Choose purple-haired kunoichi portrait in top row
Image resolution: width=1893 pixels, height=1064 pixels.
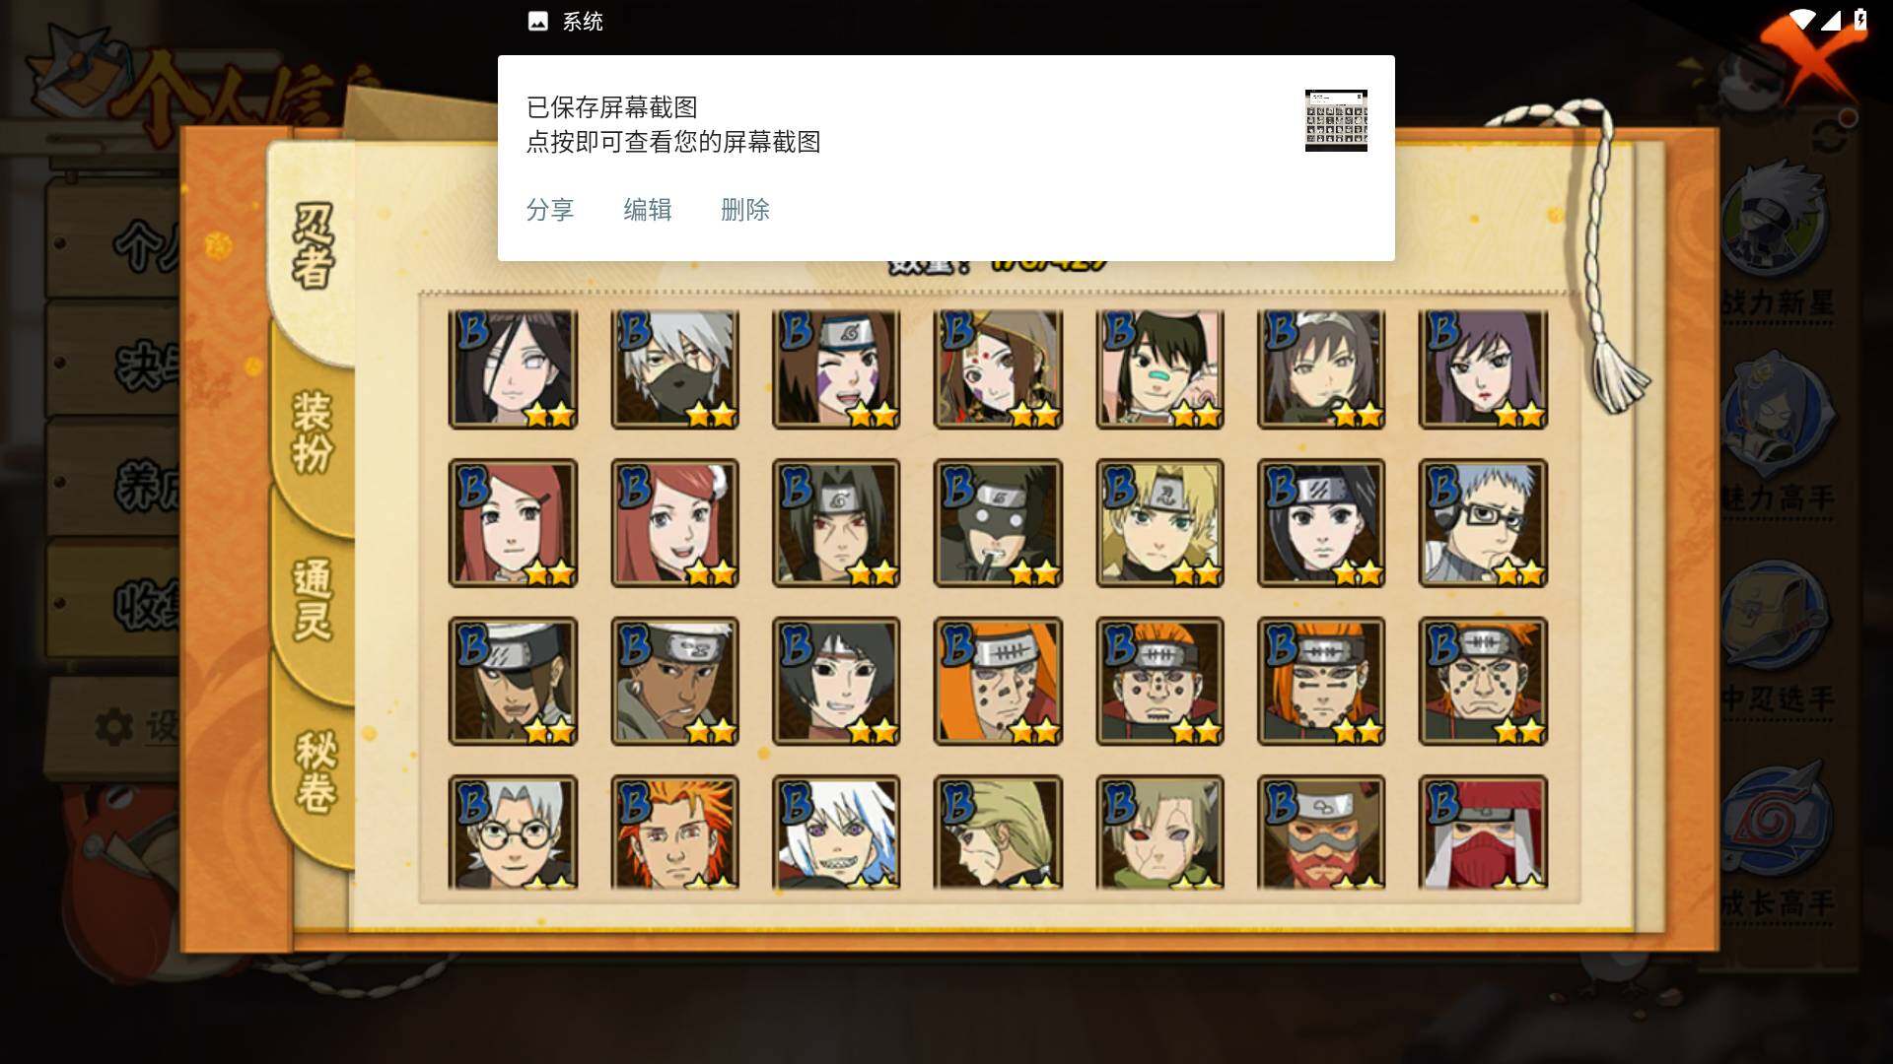tap(1483, 369)
